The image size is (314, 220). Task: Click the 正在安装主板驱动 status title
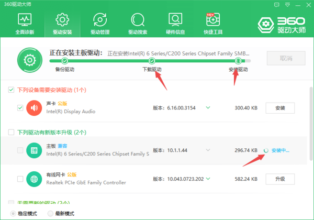click(76, 53)
